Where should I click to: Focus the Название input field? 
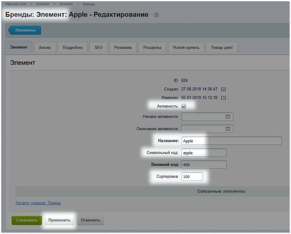pyautogui.click(x=232, y=141)
